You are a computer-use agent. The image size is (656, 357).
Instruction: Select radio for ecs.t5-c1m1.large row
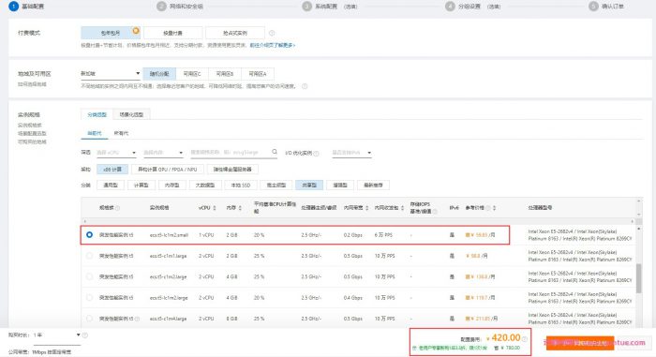[x=89, y=256]
